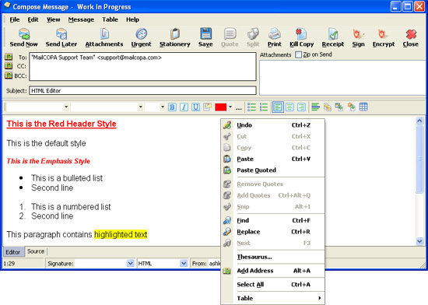Click the red text color swatch

(x=220, y=107)
